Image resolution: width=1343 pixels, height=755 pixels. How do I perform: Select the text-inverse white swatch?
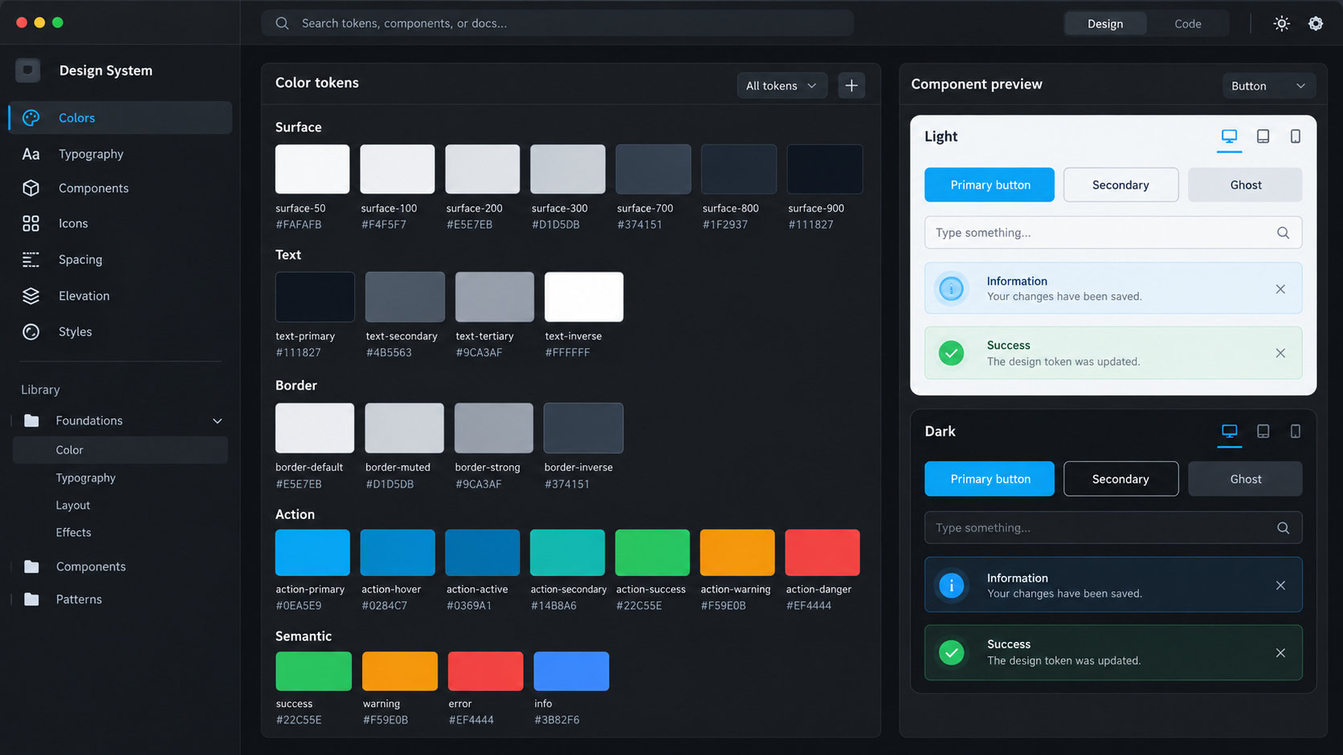pyautogui.click(x=584, y=297)
